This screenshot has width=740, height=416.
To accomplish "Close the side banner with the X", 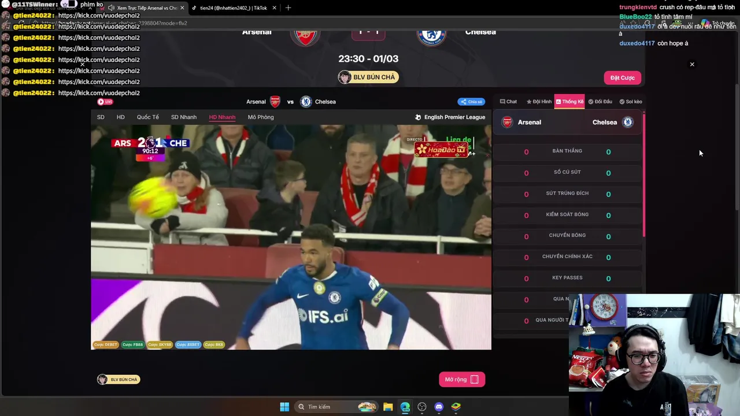I will point(692,64).
